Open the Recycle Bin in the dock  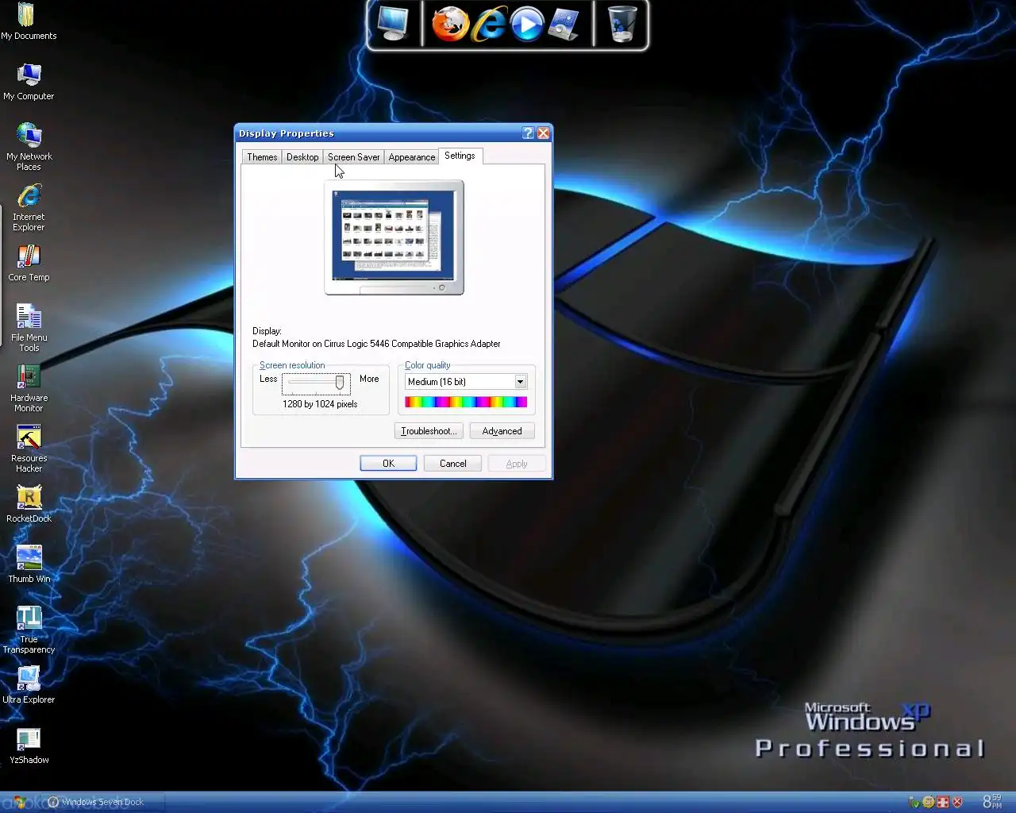pyautogui.click(x=622, y=24)
